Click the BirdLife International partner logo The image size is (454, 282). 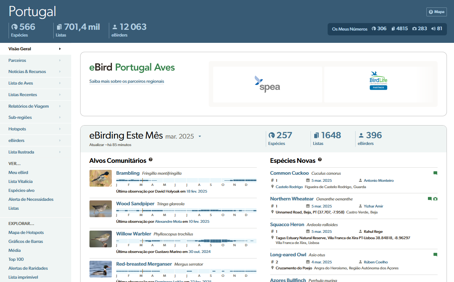378,80
